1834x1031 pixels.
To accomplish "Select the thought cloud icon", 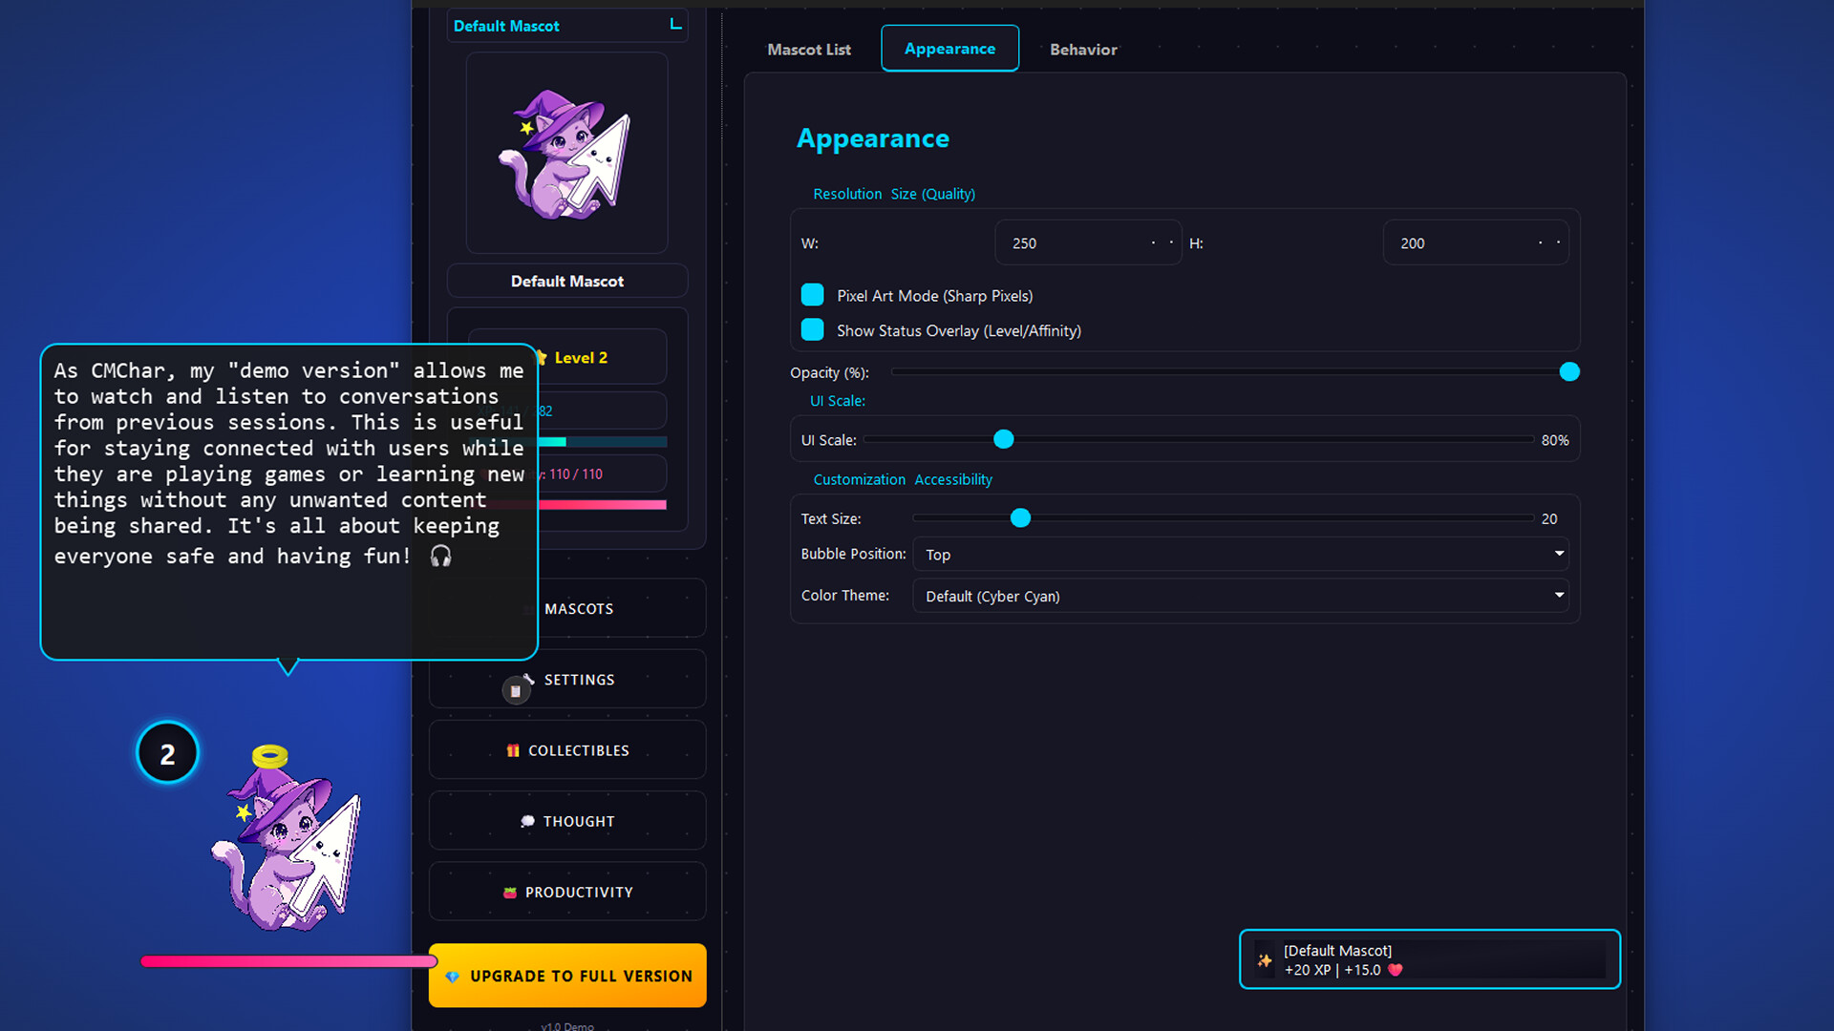I will (528, 820).
